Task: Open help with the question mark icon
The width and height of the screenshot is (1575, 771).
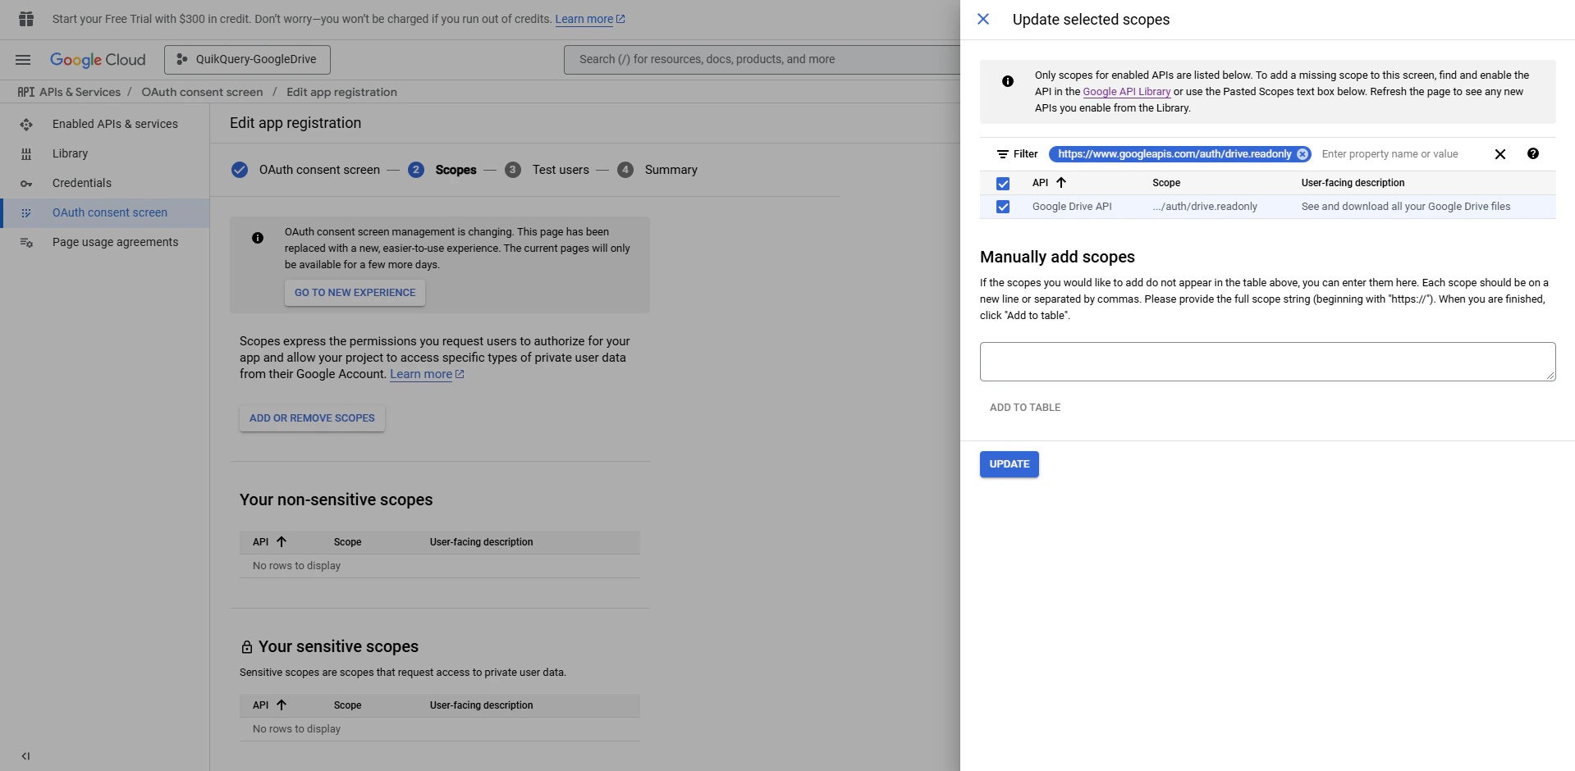Action: click(1532, 153)
